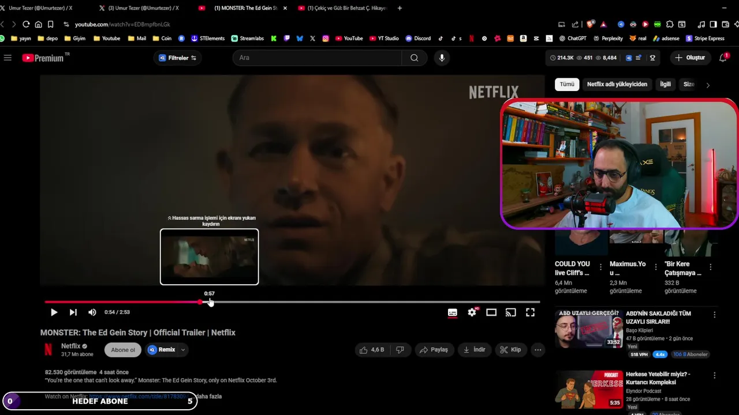
Task: Open Herkese Yetebilir miyiz podcast thumbnail
Action: click(x=588, y=390)
